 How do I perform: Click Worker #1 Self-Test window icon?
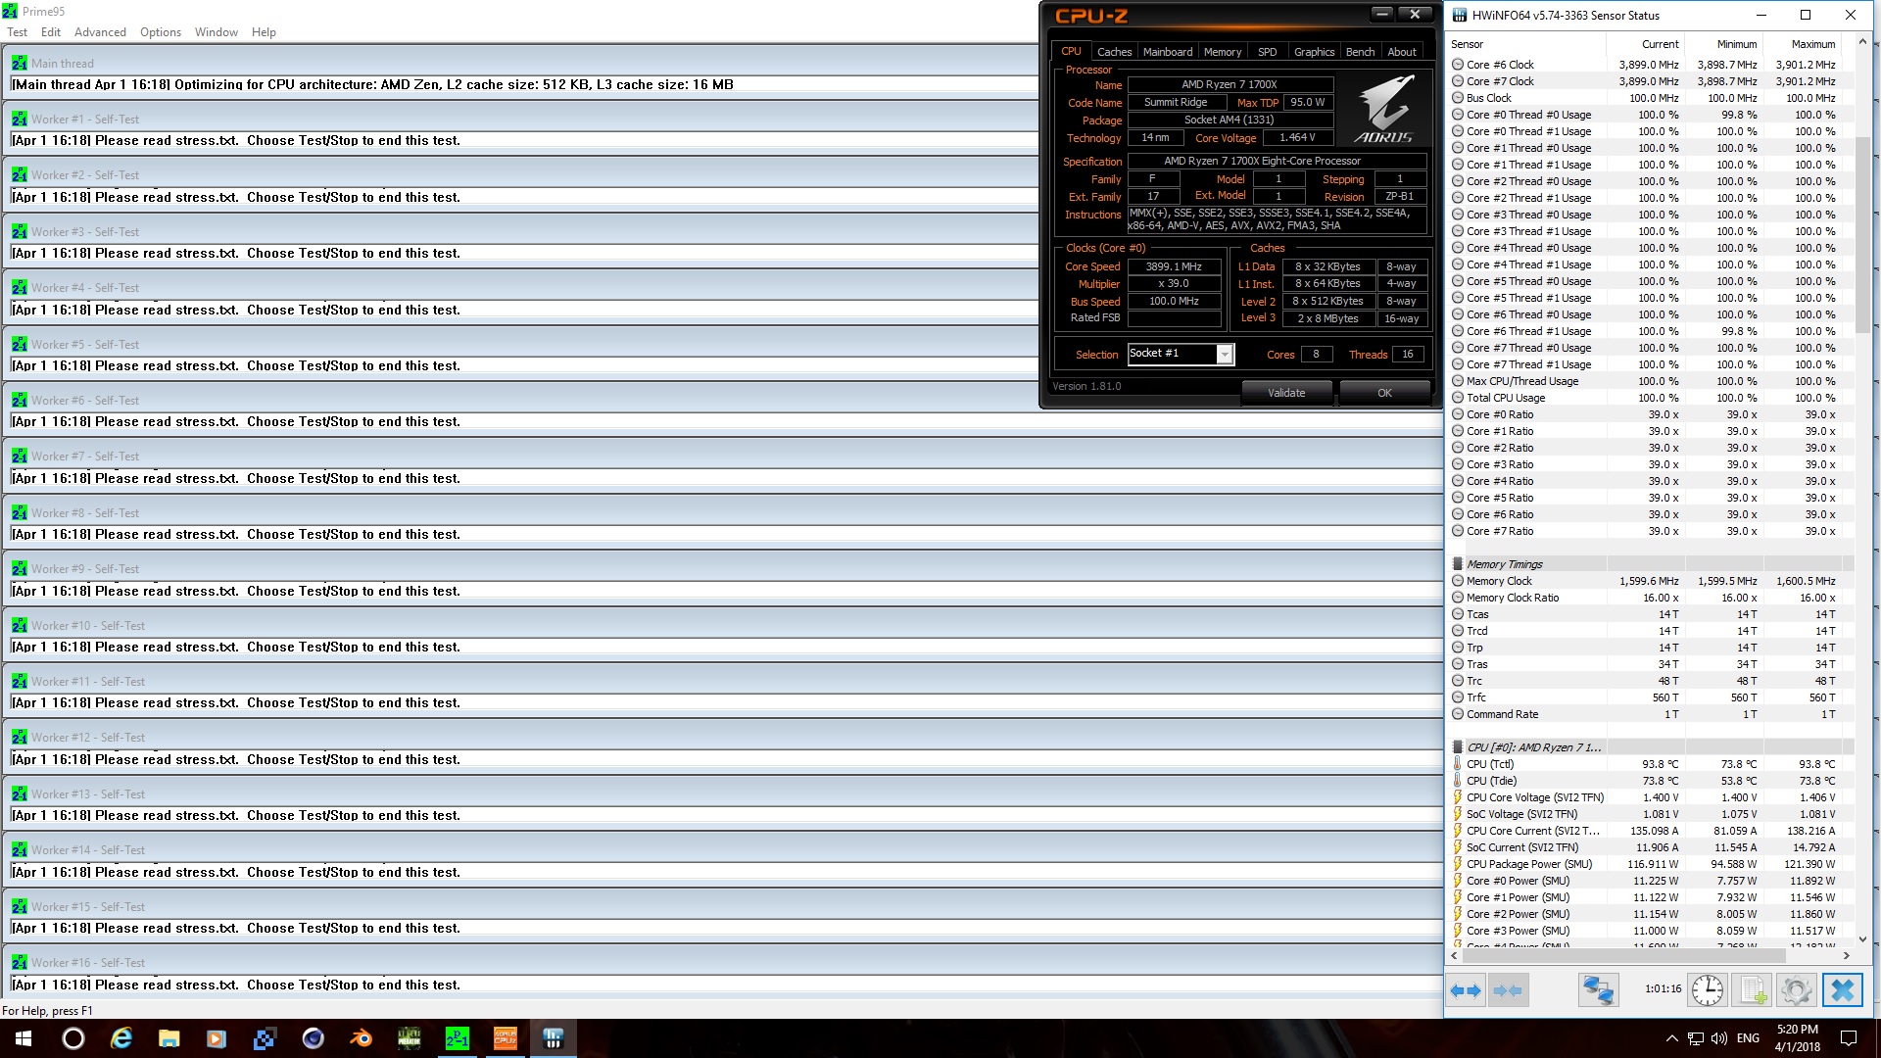(20, 119)
